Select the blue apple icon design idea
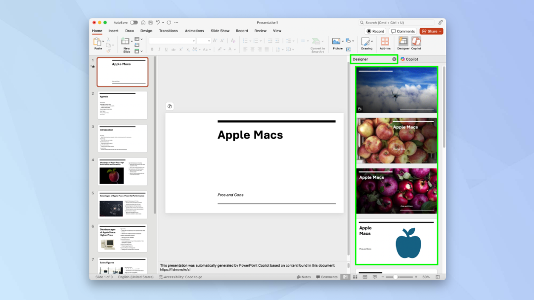The width and height of the screenshot is (534, 300). click(397, 241)
